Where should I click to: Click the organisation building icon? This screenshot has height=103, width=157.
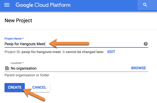click(7, 68)
